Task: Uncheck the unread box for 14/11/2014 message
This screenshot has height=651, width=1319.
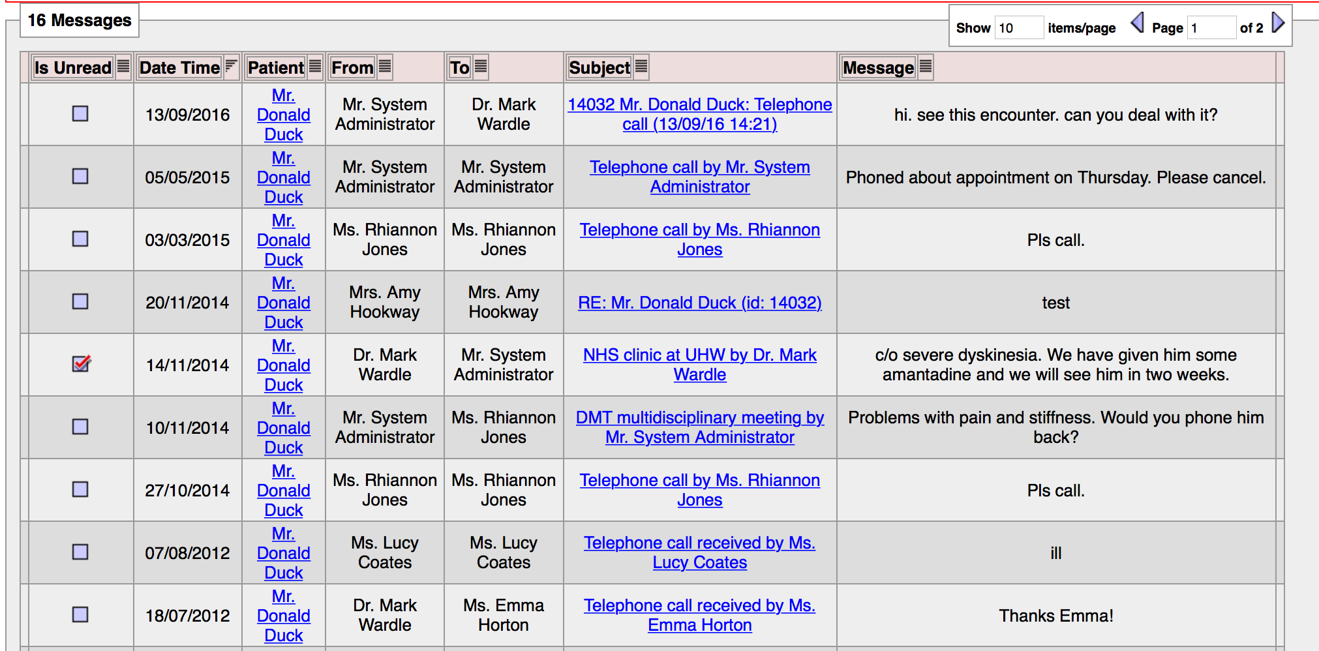Action: coord(81,364)
